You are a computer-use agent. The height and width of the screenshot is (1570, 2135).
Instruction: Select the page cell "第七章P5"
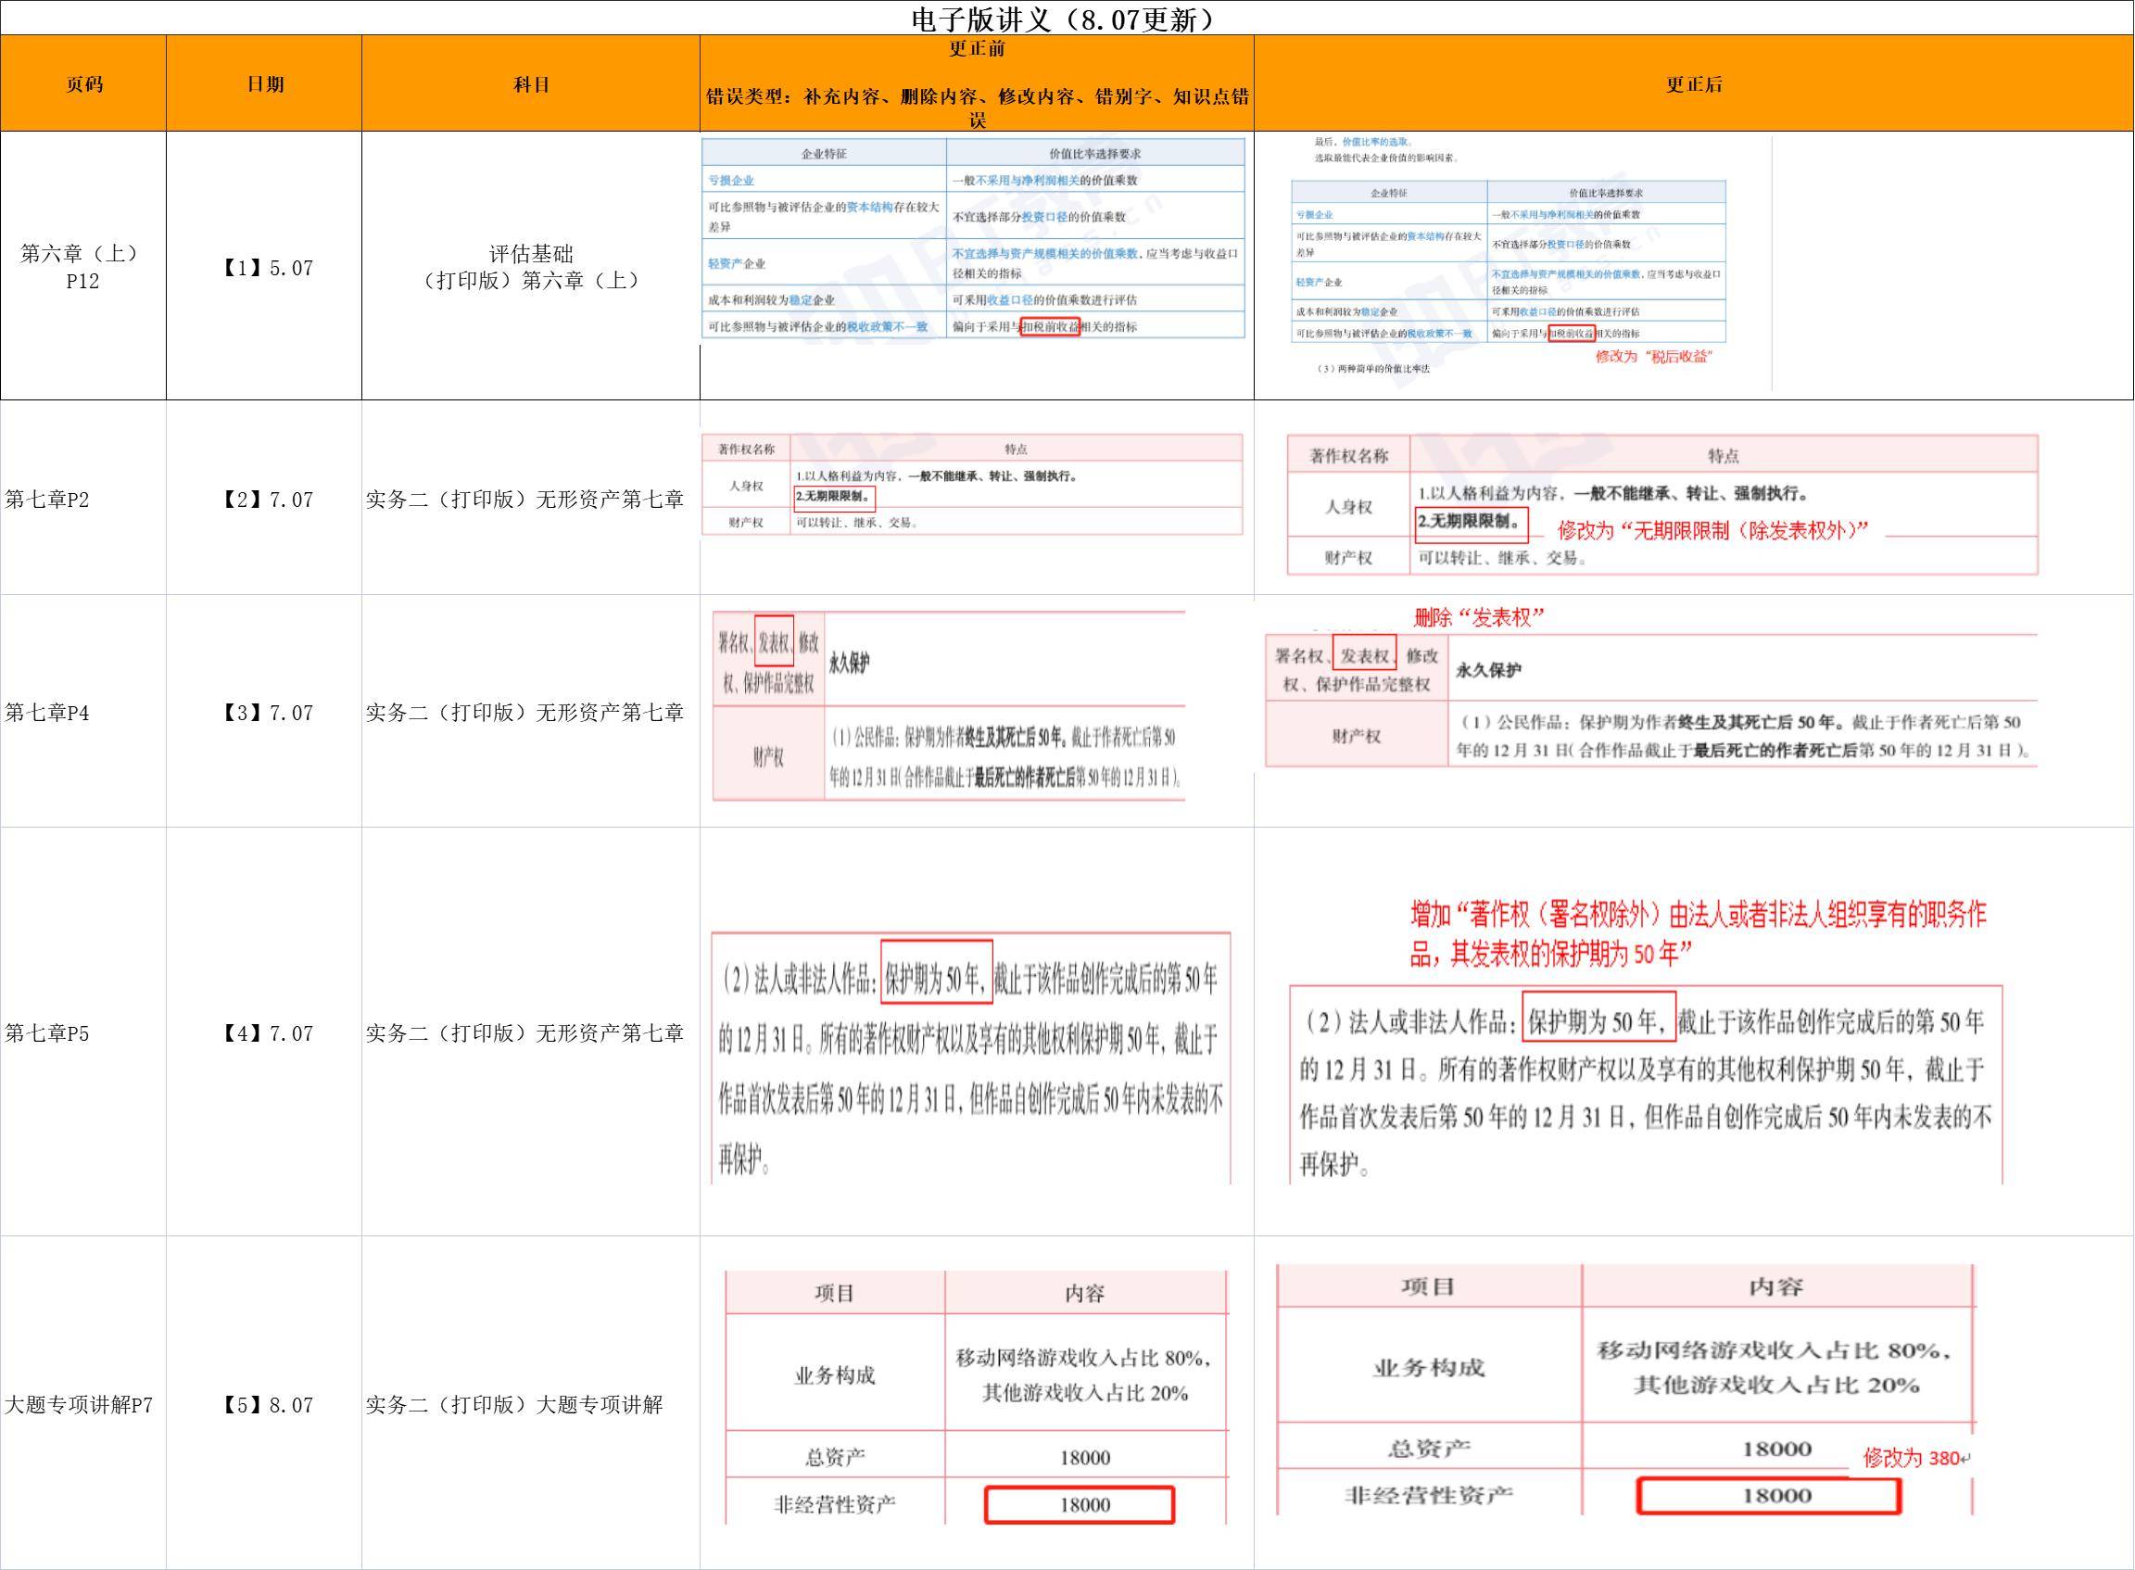tap(83, 1032)
